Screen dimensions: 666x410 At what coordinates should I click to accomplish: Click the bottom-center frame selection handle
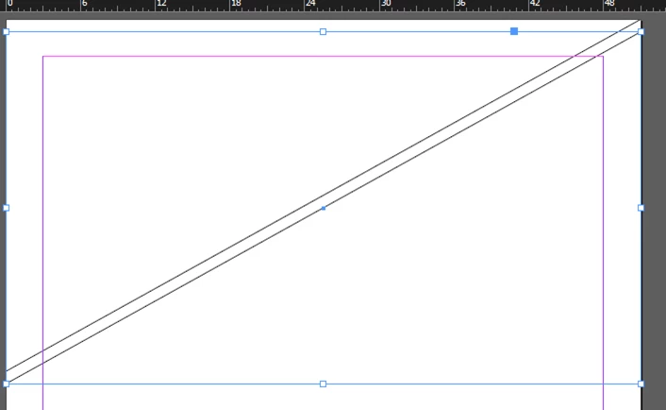pyautogui.click(x=323, y=384)
